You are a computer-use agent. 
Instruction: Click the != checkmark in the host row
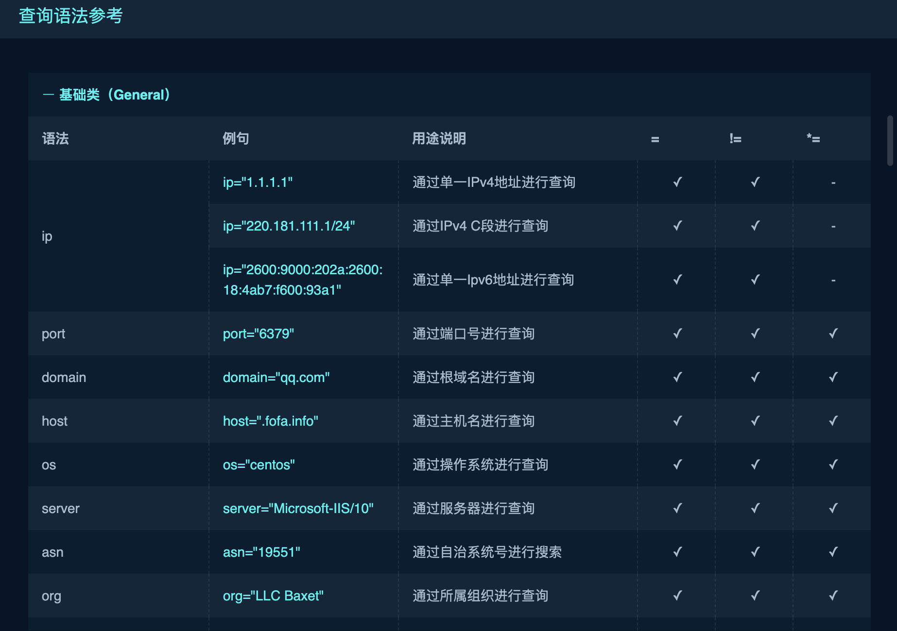755,421
